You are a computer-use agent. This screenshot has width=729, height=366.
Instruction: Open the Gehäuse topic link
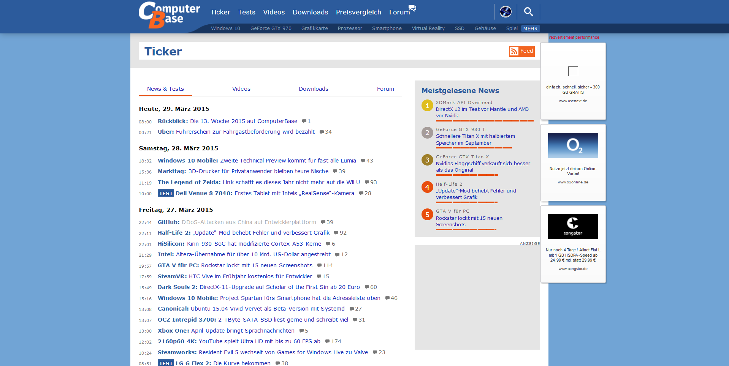coord(485,28)
